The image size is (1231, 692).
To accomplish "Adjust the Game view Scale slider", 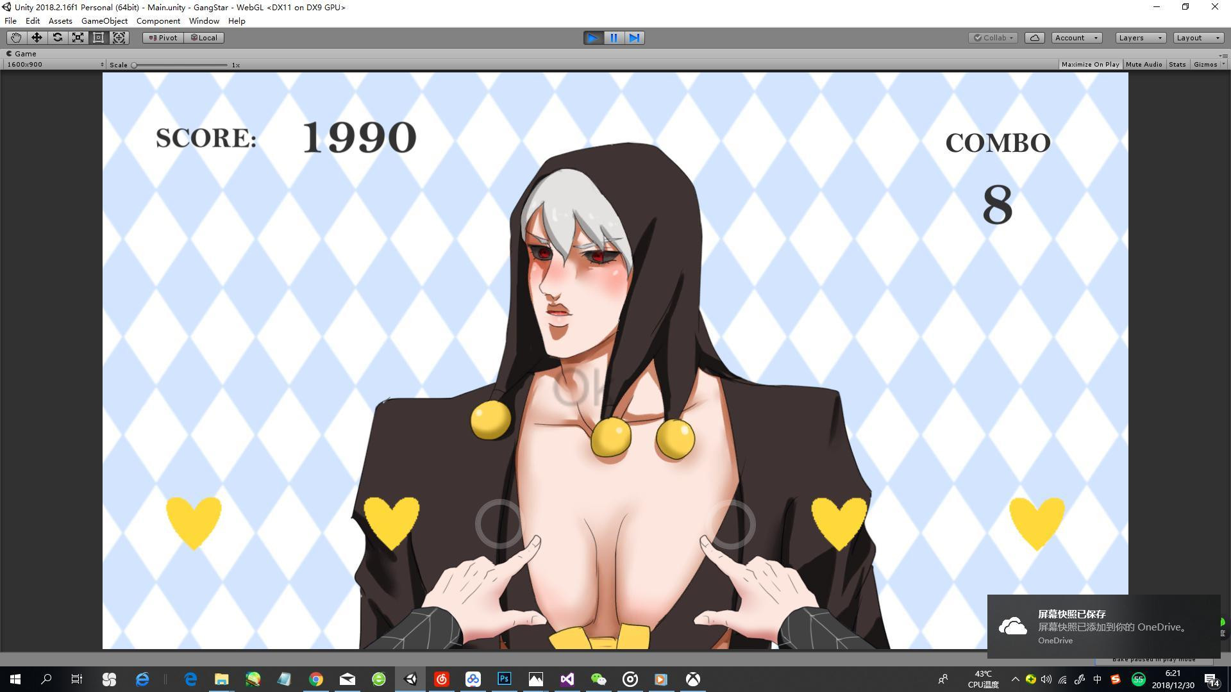I will click(180, 65).
